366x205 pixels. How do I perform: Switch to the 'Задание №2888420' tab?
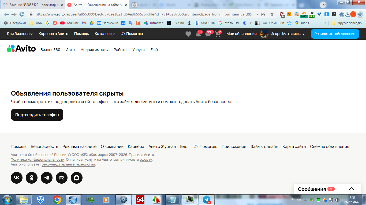point(33,5)
